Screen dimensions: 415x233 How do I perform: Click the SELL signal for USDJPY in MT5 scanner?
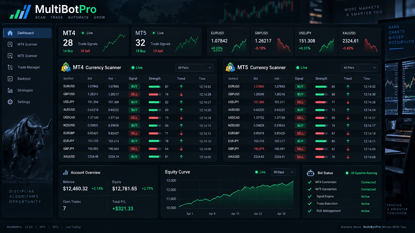pyautogui.click(x=300, y=102)
